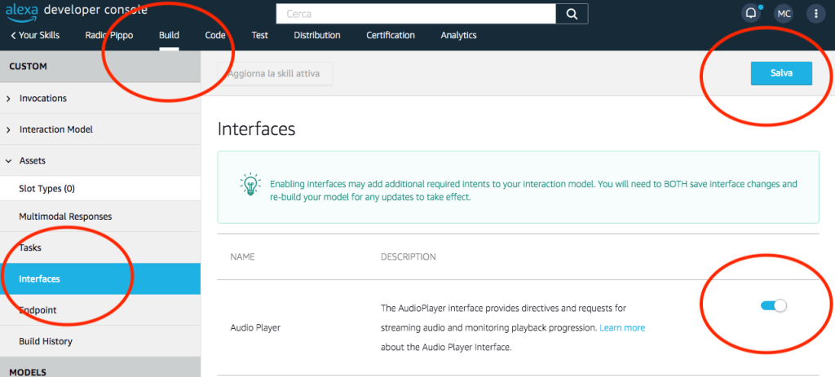Go to the Analytics tab
Screen dimensions: 835x377
coord(458,35)
